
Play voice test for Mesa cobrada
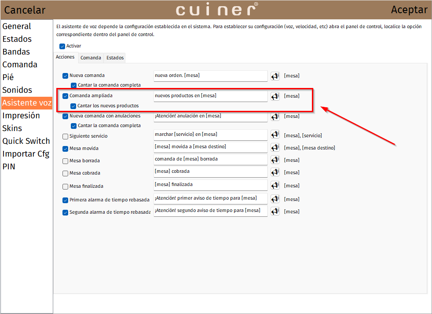pos(275,172)
